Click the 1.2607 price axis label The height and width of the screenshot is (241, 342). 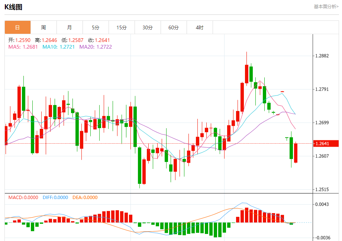(x=322, y=156)
